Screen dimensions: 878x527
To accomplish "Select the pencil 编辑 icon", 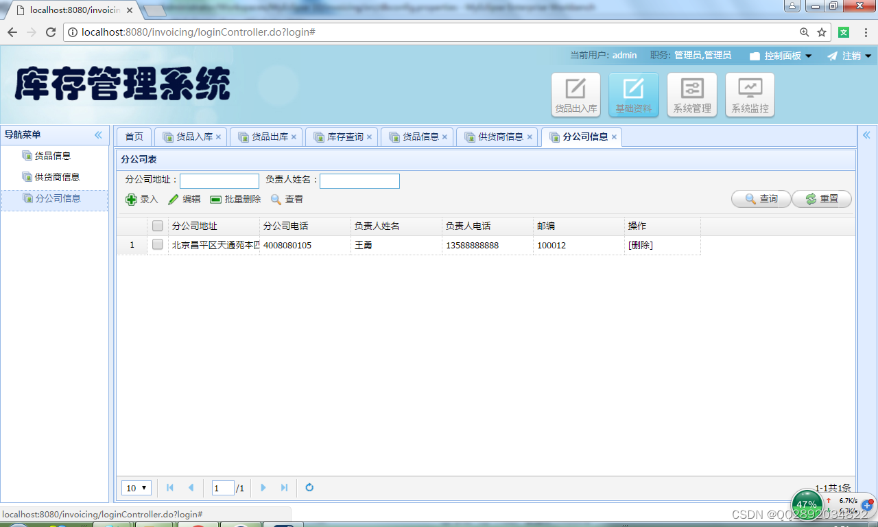I will [x=174, y=199].
